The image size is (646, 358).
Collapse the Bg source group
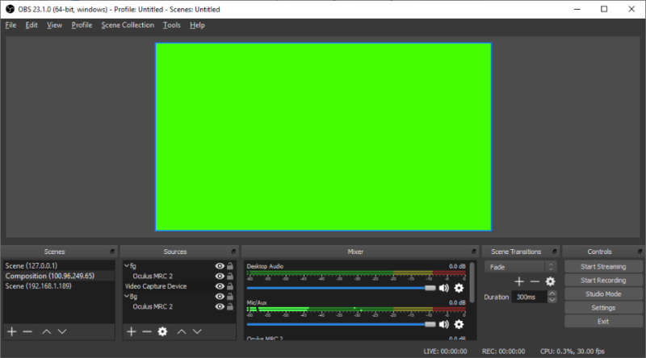[x=127, y=296]
